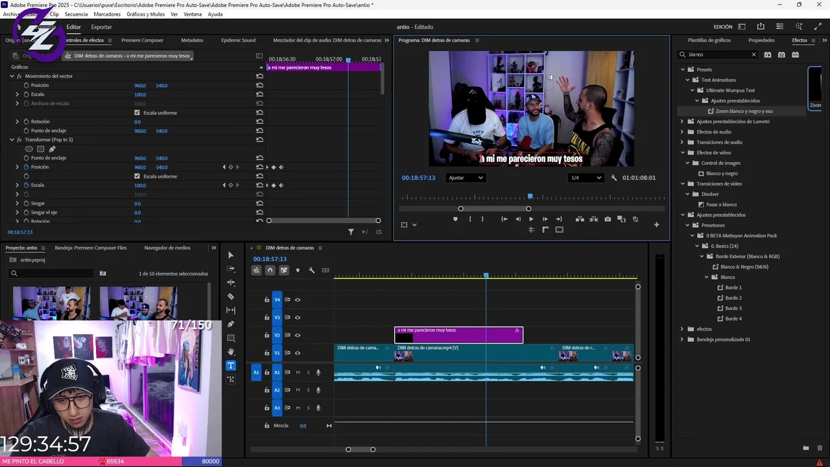The height and width of the screenshot is (467, 830).
Task: Toggle visibility eye of track V1
Action: pos(298,353)
